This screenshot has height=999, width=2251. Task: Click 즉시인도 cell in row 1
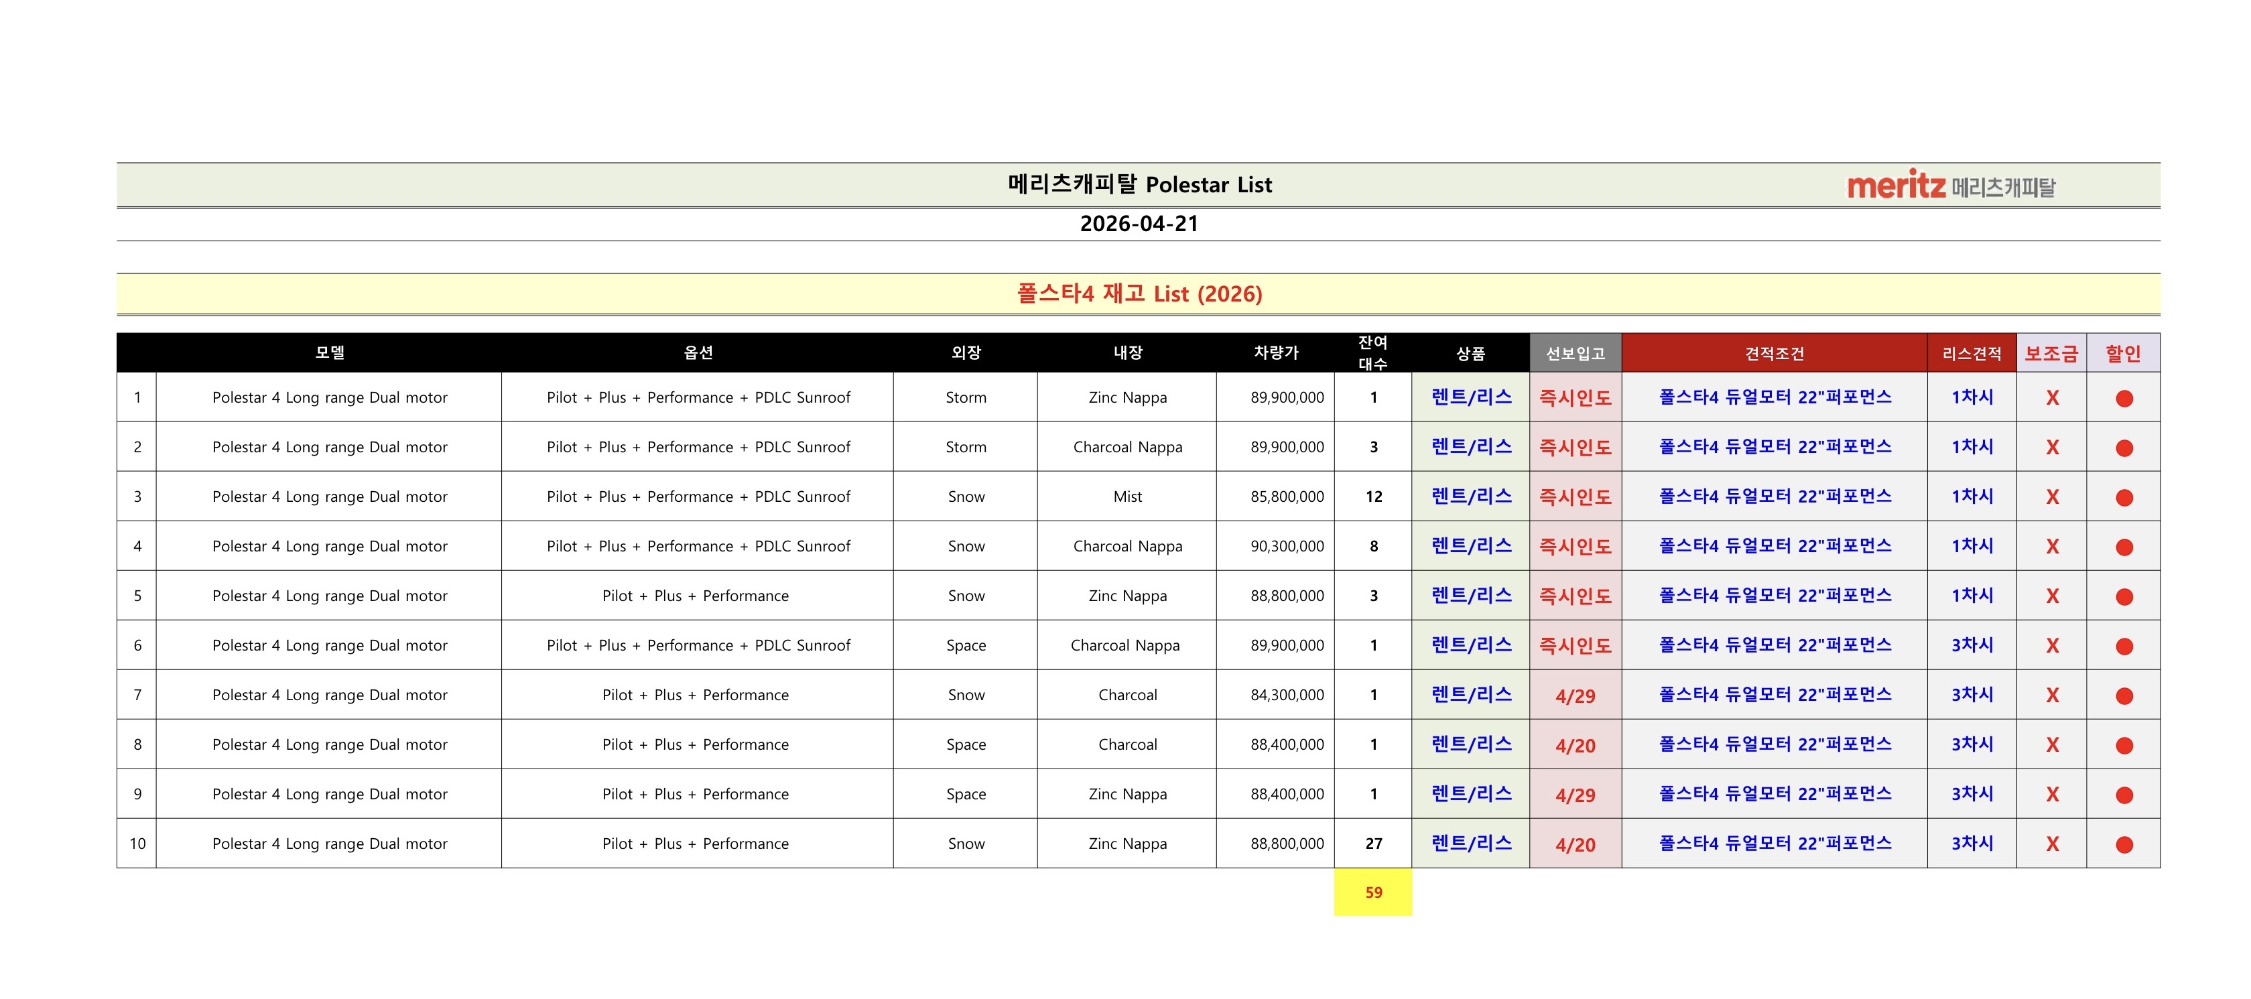1575,398
